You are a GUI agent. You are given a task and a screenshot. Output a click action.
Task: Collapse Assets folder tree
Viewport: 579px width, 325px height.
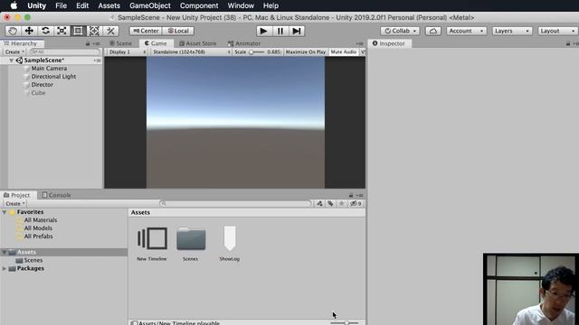[x=5, y=252]
